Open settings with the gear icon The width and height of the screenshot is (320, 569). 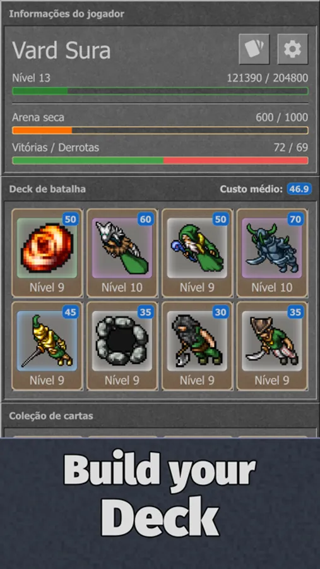[x=293, y=49]
